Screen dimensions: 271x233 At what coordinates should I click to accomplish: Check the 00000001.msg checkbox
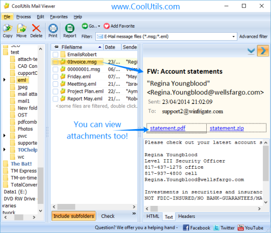point(55,69)
